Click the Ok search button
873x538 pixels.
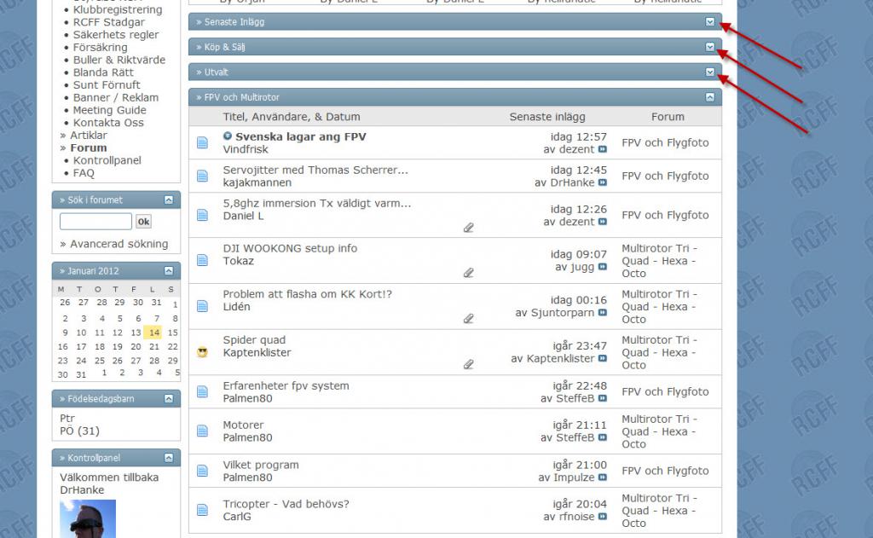(x=143, y=222)
